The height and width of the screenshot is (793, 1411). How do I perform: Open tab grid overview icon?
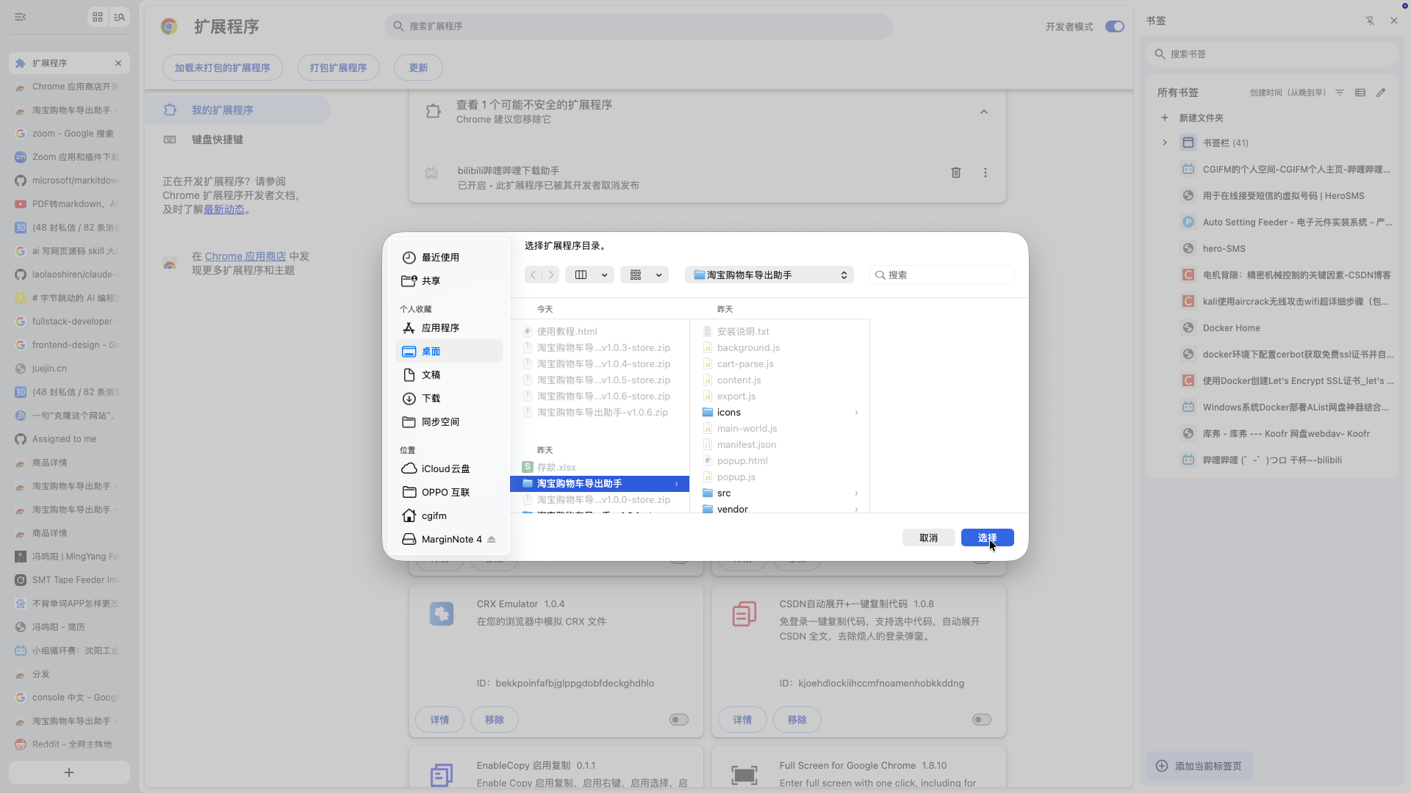pyautogui.click(x=98, y=17)
